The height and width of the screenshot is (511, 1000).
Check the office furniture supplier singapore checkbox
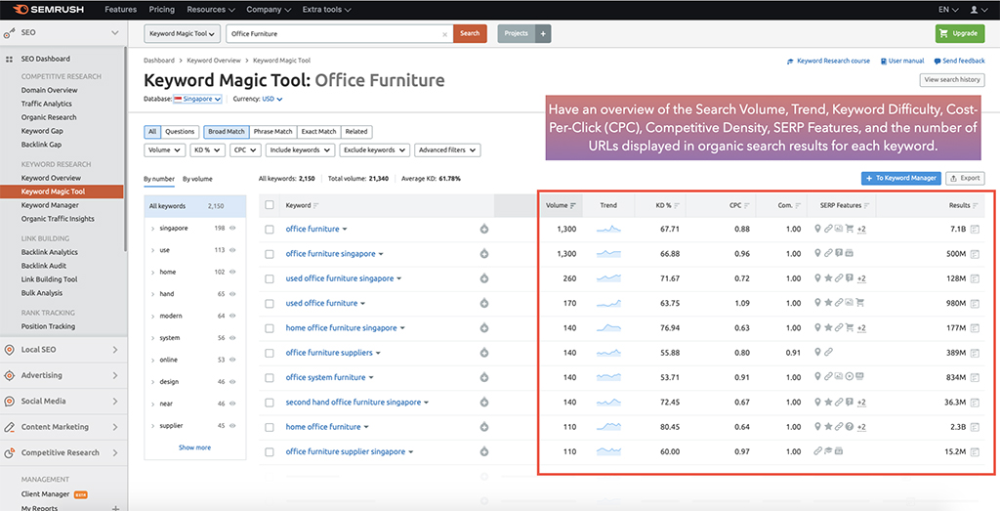point(270,451)
